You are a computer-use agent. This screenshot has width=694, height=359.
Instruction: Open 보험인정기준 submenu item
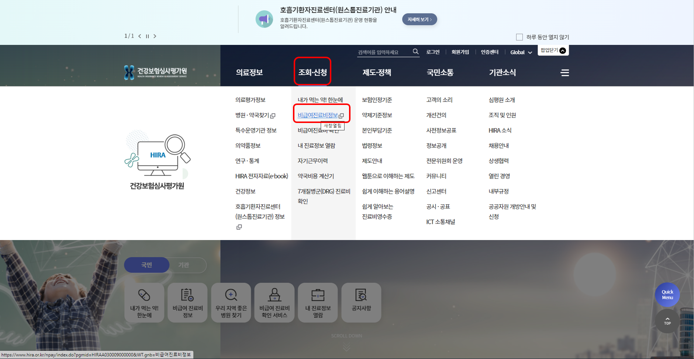click(x=377, y=100)
